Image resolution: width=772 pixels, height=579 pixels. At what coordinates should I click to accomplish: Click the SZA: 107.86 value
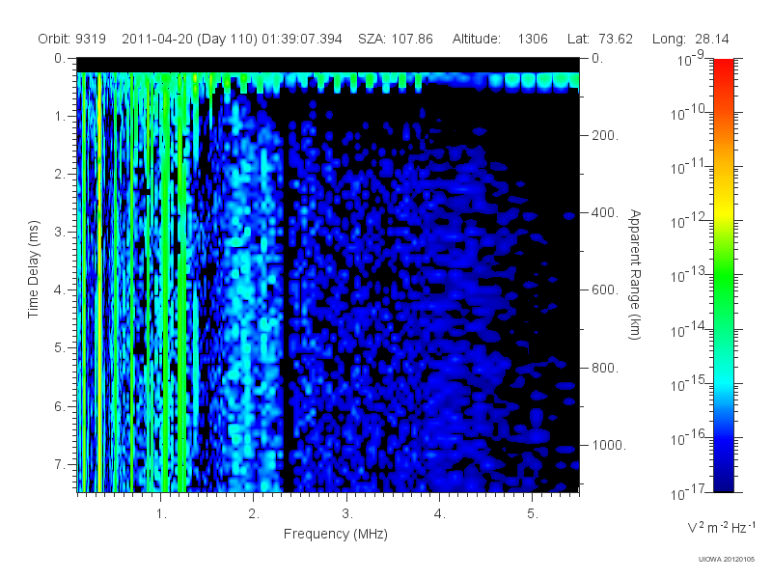[x=396, y=39]
